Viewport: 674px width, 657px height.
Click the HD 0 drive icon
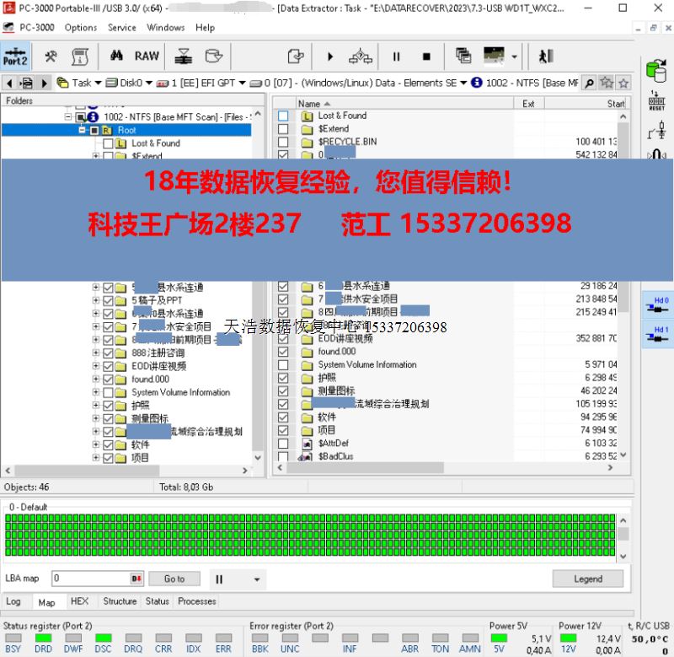(661, 304)
